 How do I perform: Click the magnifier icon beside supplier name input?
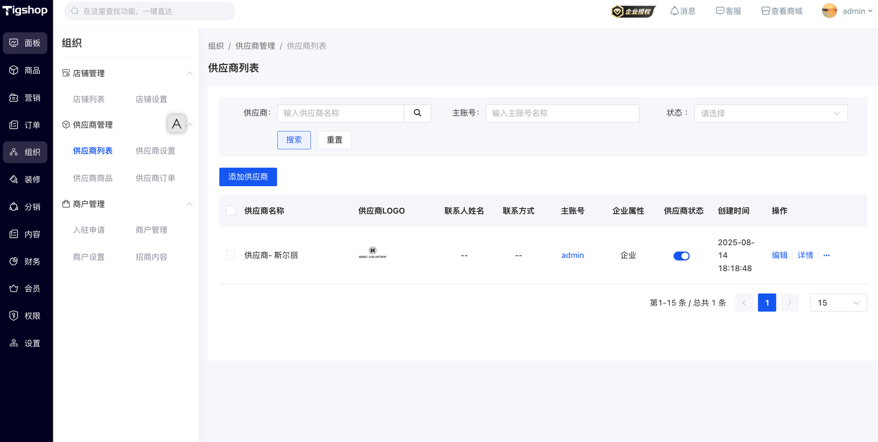tap(417, 113)
